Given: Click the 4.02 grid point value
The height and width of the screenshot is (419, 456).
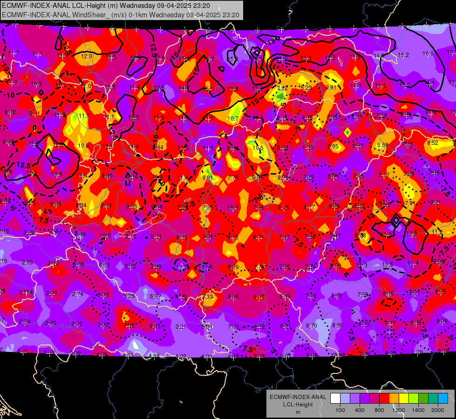Looking at the screenshot, I should 181,357.
